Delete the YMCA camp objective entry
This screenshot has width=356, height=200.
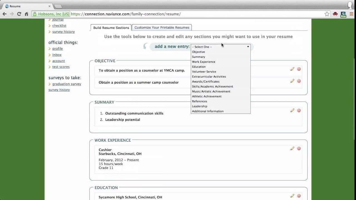tap(299, 69)
